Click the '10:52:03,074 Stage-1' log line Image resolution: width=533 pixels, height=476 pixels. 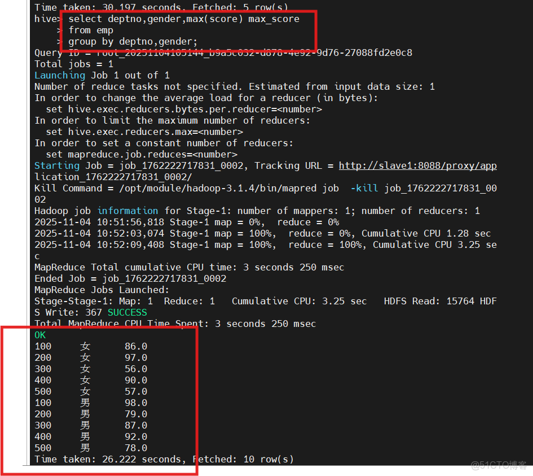pos(262,233)
